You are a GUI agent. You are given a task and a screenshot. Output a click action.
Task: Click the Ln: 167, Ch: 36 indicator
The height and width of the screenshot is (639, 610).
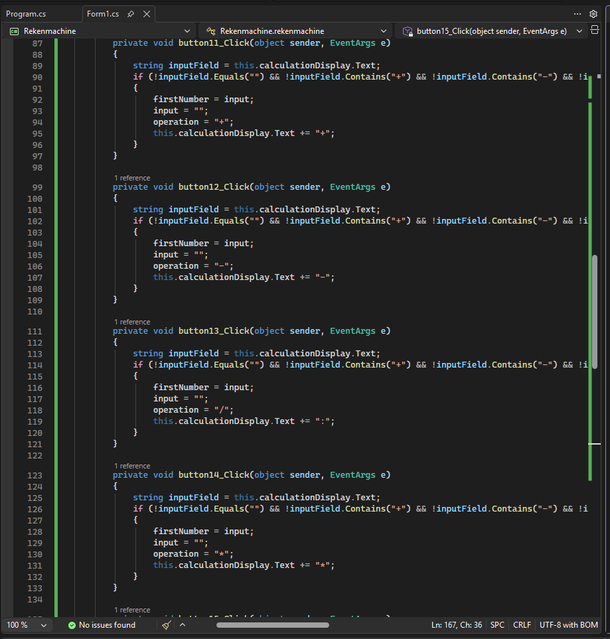(457, 625)
